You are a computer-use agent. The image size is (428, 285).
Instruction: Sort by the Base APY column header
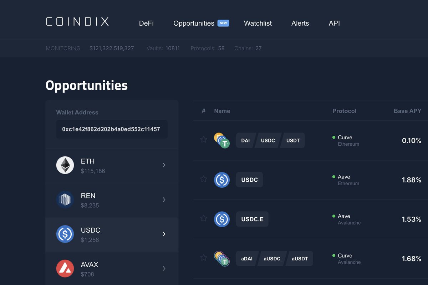point(407,111)
